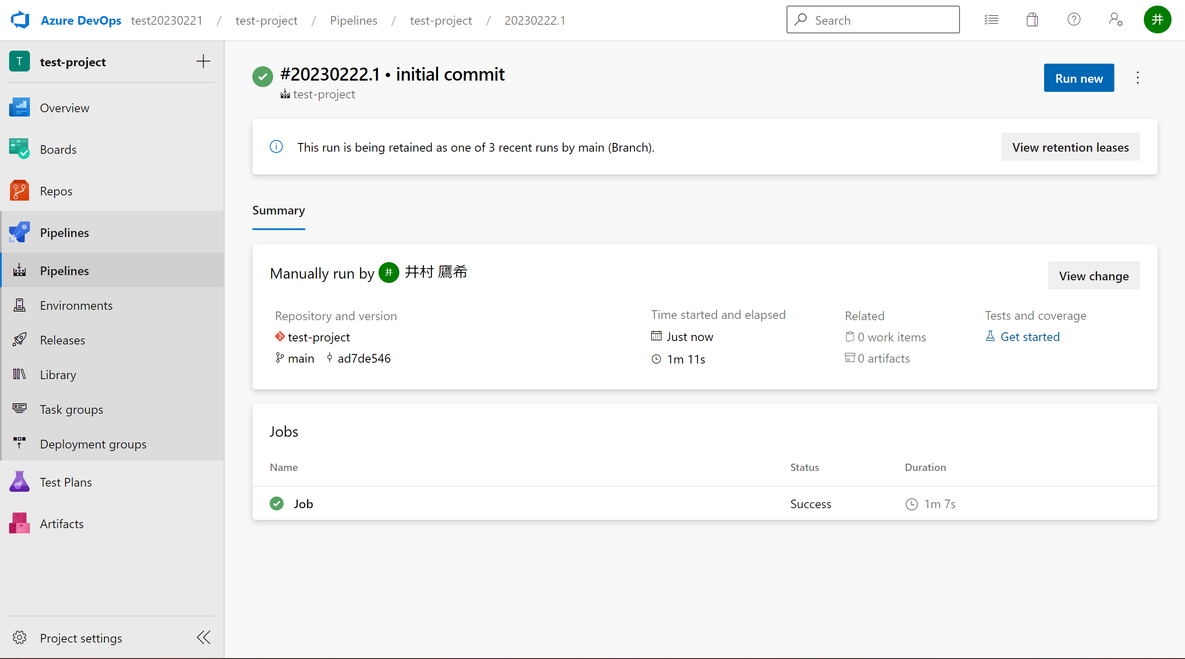
Task: Open the Help question mark icon
Action: tap(1074, 20)
